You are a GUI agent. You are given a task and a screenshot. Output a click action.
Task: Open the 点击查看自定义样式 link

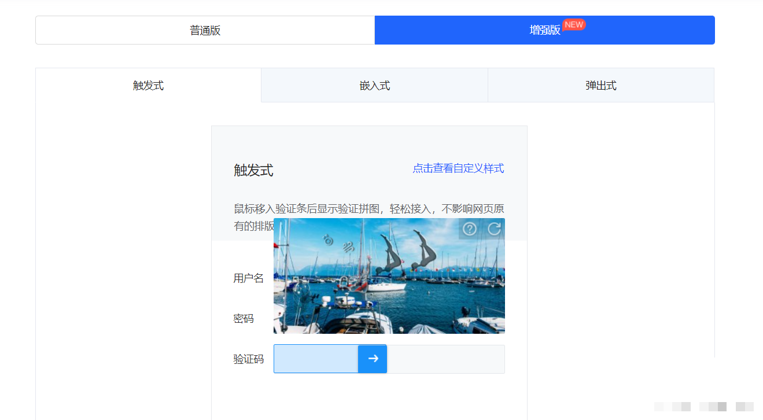point(458,168)
